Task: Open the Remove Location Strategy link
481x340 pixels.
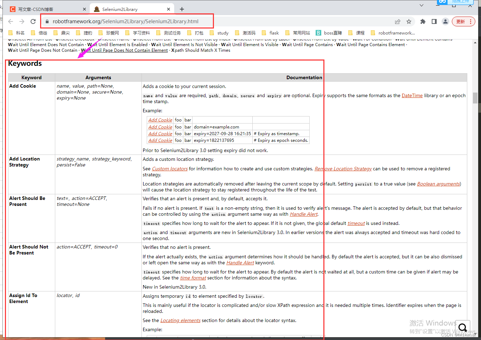Action: click(x=343, y=169)
